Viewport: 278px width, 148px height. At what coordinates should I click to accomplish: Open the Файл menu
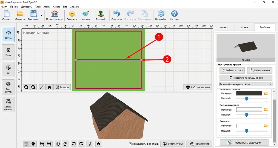(4, 7)
